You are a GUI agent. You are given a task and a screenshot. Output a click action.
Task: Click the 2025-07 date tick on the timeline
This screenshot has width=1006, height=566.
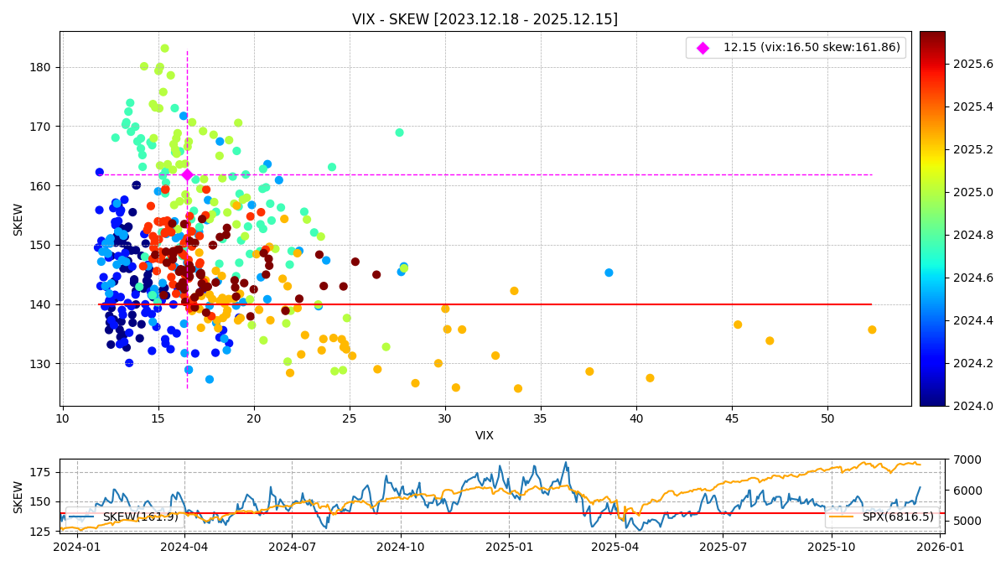(723, 547)
